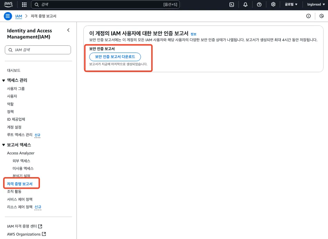Image resolution: width=328 pixels, height=239 pixels.
Task: Open Access Analyzer in sidebar
Action: [x=21, y=153]
